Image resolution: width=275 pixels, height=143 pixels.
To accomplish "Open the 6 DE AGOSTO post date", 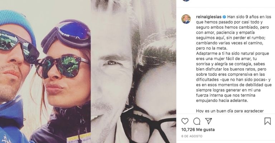I will (192, 136).
